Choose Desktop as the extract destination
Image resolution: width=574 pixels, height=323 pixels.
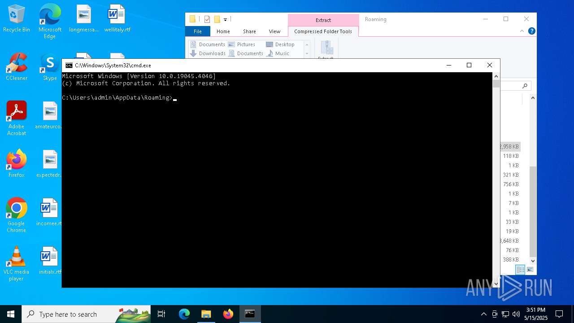pyautogui.click(x=280, y=44)
